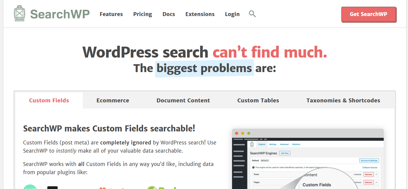Go home via the SearchWP wordmark

pyautogui.click(x=60, y=14)
